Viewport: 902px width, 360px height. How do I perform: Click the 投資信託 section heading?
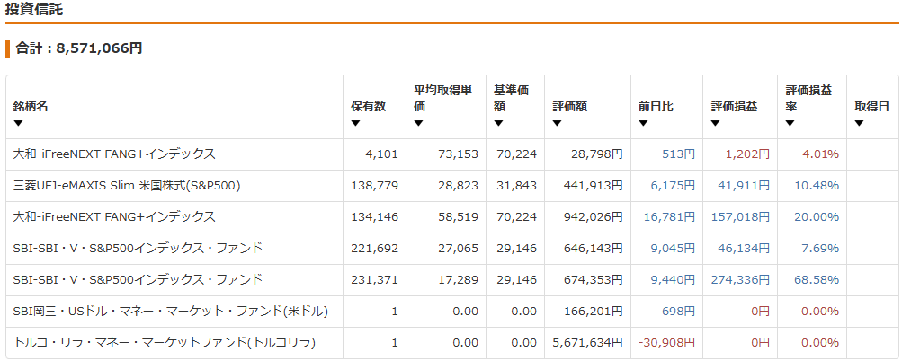34,10
